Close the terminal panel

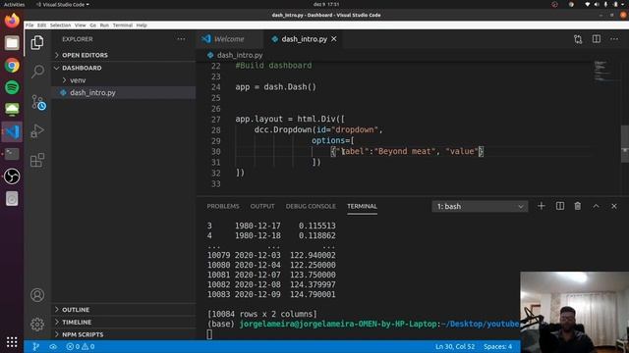[x=614, y=206]
